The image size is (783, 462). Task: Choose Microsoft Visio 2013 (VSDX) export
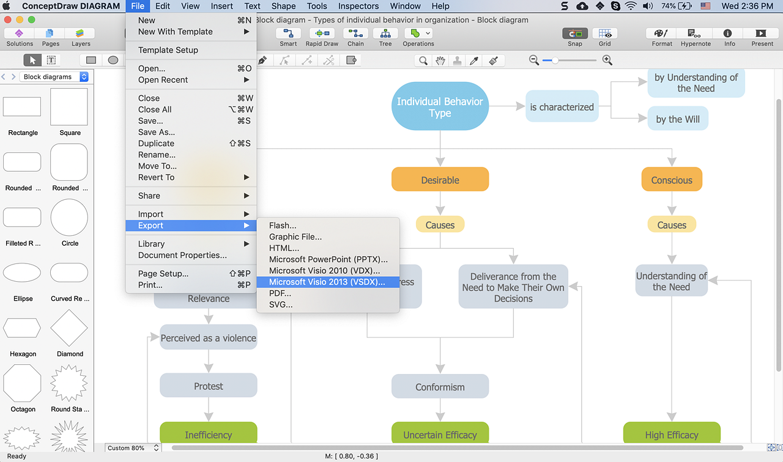point(327,282)
